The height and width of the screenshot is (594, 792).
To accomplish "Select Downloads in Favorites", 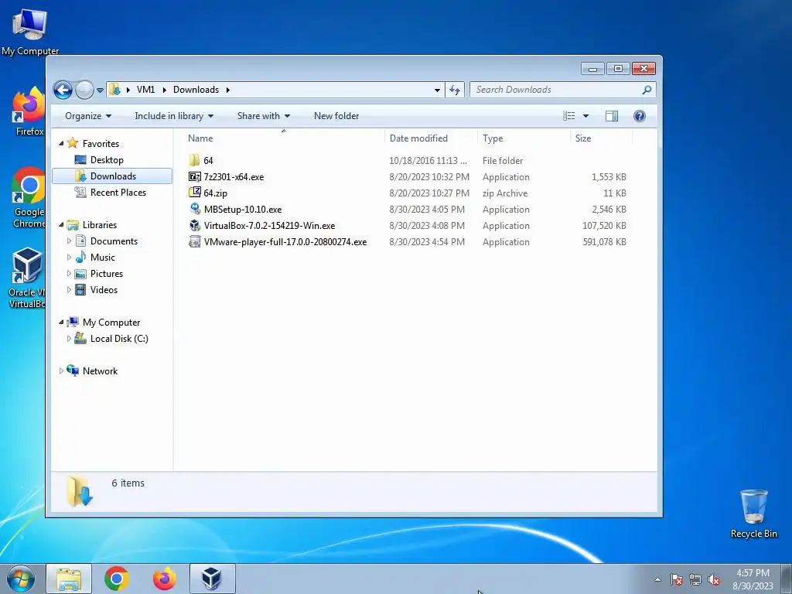I will (x=112, y=176).
